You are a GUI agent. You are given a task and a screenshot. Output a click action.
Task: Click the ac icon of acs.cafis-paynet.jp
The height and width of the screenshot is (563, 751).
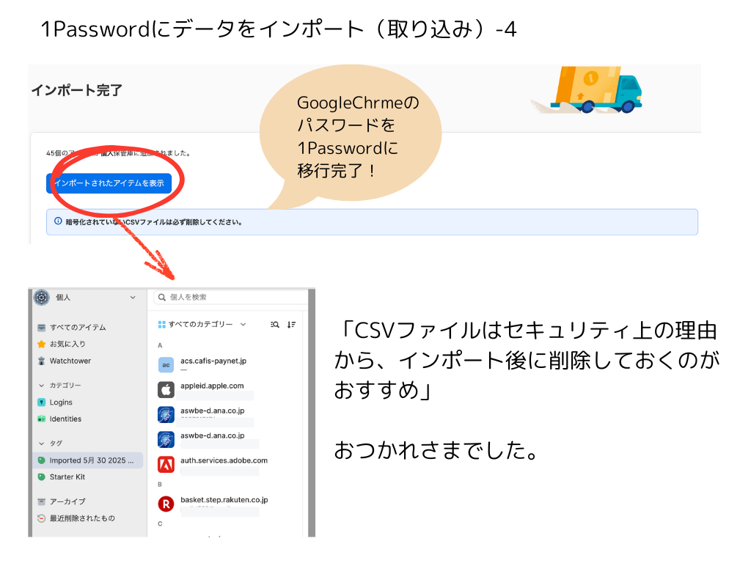(166, 365)
